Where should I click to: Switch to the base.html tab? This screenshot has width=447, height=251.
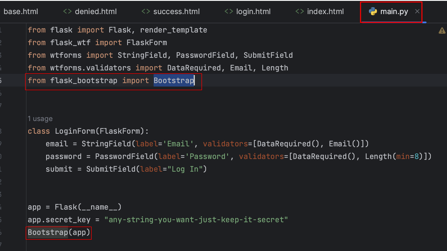[21, 12]
